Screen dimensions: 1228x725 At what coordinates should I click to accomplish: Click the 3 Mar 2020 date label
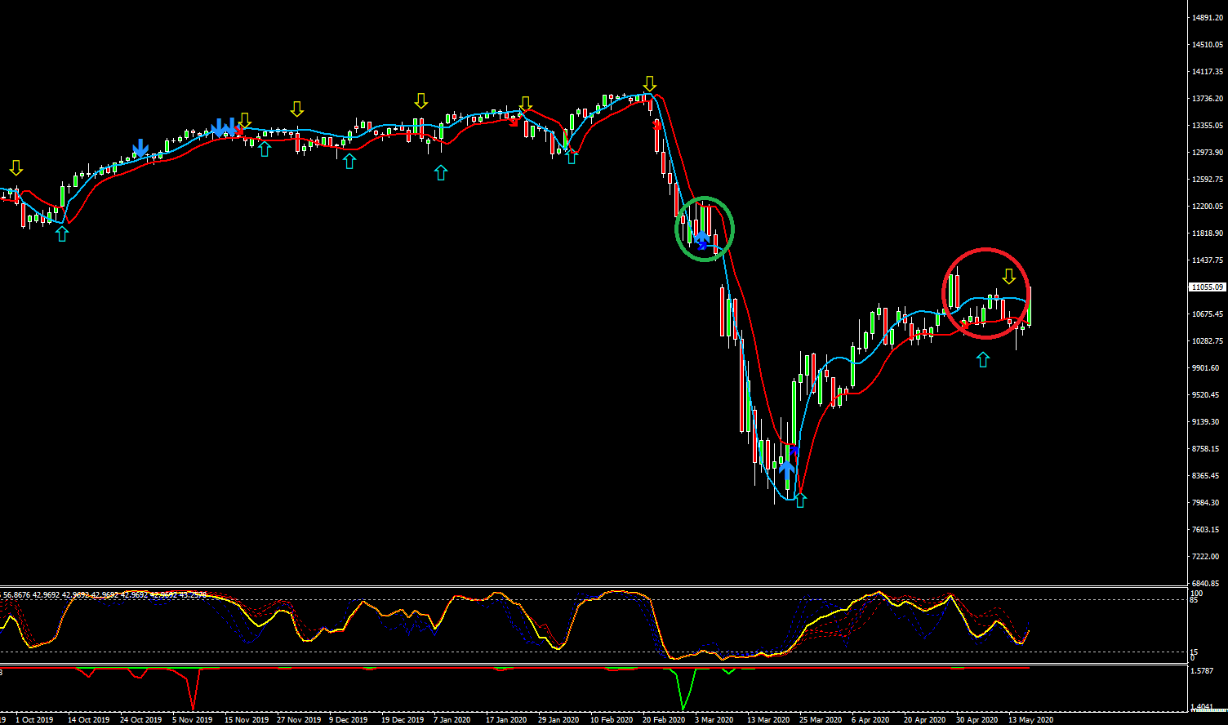pyautogui.click(x=714, y=720)
